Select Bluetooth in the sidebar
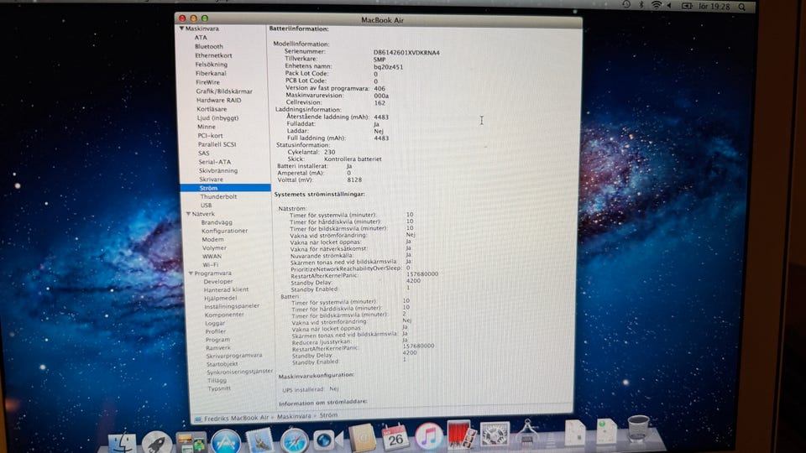 pos(209,46)
